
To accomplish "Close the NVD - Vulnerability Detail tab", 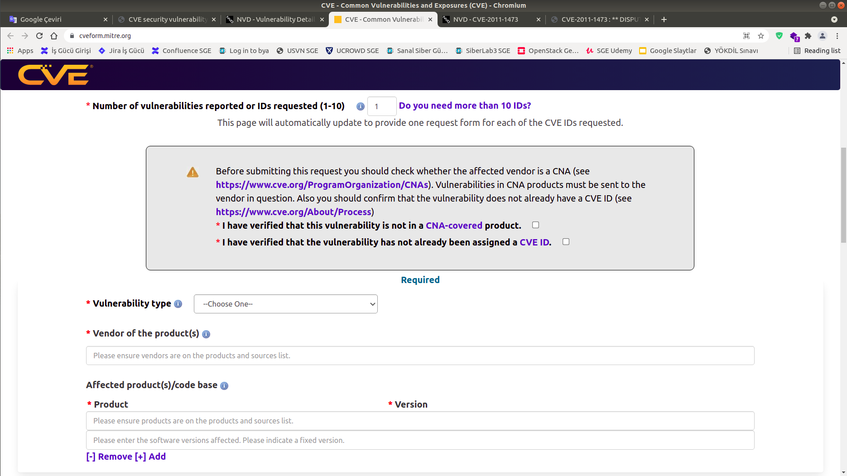I will coord(322,19).
